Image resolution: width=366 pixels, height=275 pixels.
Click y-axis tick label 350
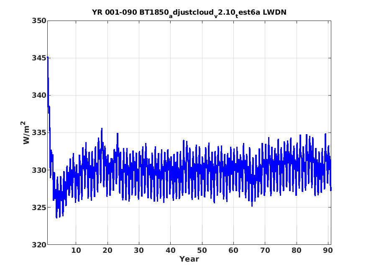coord(39,21)
